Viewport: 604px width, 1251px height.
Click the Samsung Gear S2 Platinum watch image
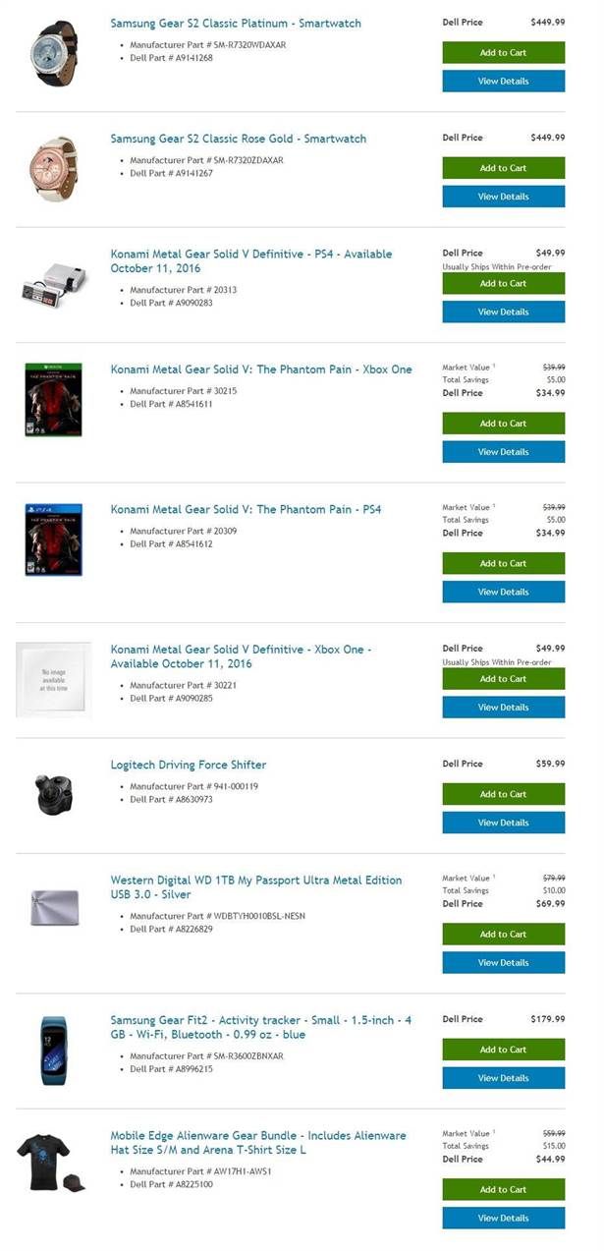(x=53, y=54)
